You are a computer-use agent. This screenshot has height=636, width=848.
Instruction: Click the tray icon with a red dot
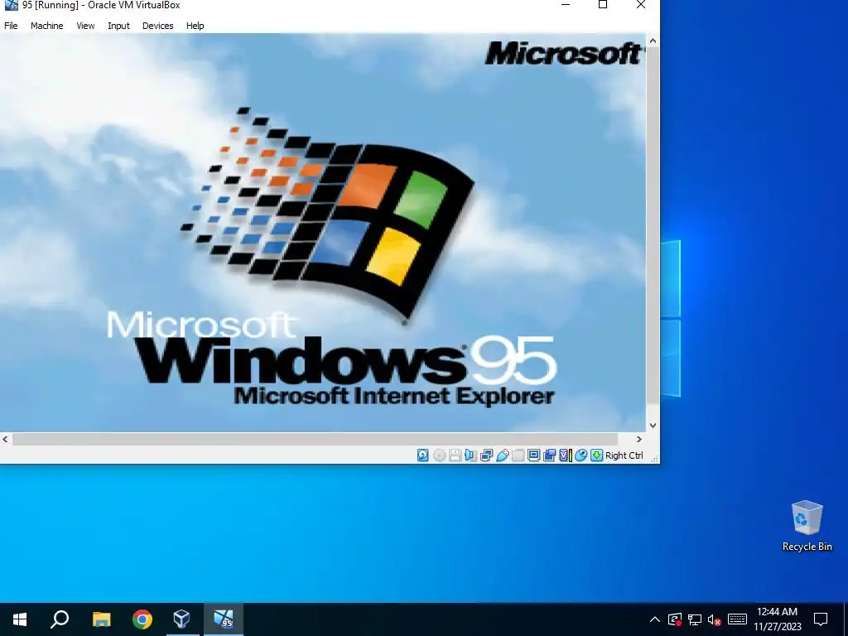click(x=674, y=619)
